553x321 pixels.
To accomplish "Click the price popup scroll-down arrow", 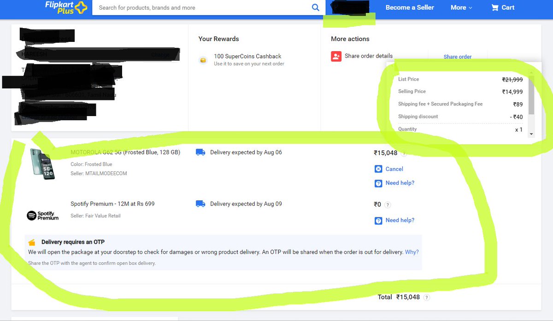I will click(x=531, y=134).
